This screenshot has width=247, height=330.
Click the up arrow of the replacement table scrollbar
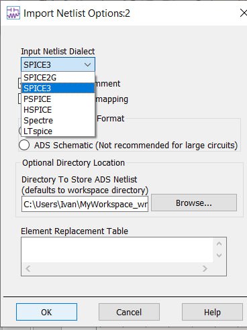[219, 243]
